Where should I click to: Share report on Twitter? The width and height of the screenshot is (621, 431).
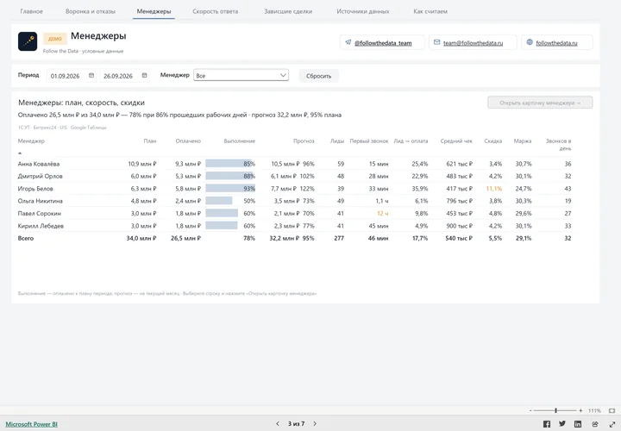[562, 424]
